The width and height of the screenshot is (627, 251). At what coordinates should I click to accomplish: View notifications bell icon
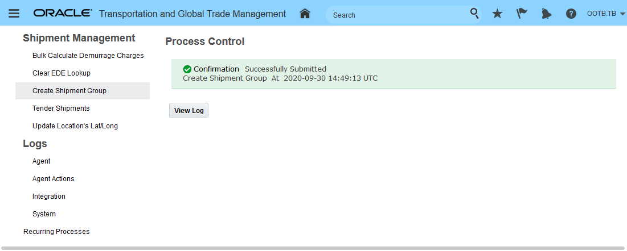[x=546, y=14]
